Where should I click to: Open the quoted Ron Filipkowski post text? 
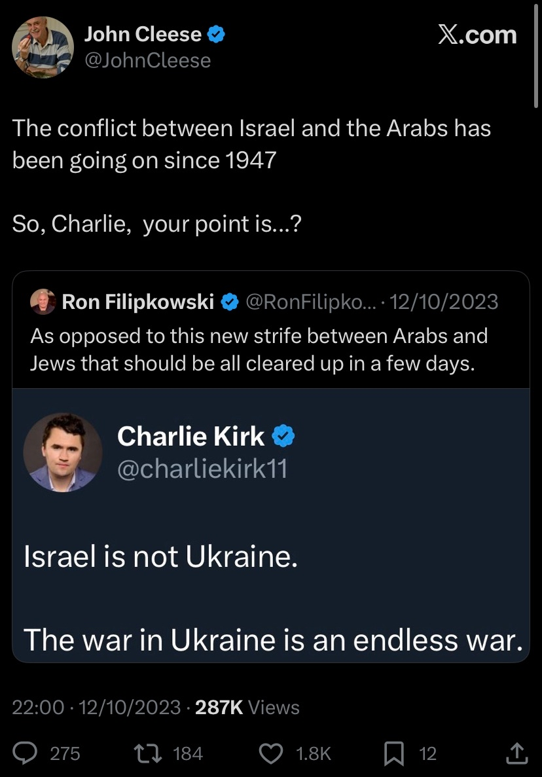259,350
